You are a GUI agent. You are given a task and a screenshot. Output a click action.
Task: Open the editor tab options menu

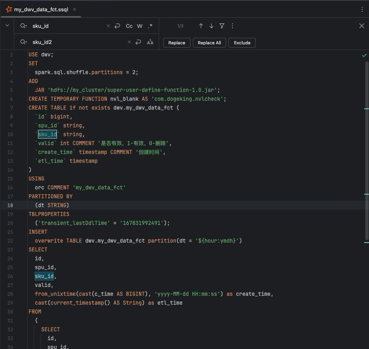(x=362, y=9)
